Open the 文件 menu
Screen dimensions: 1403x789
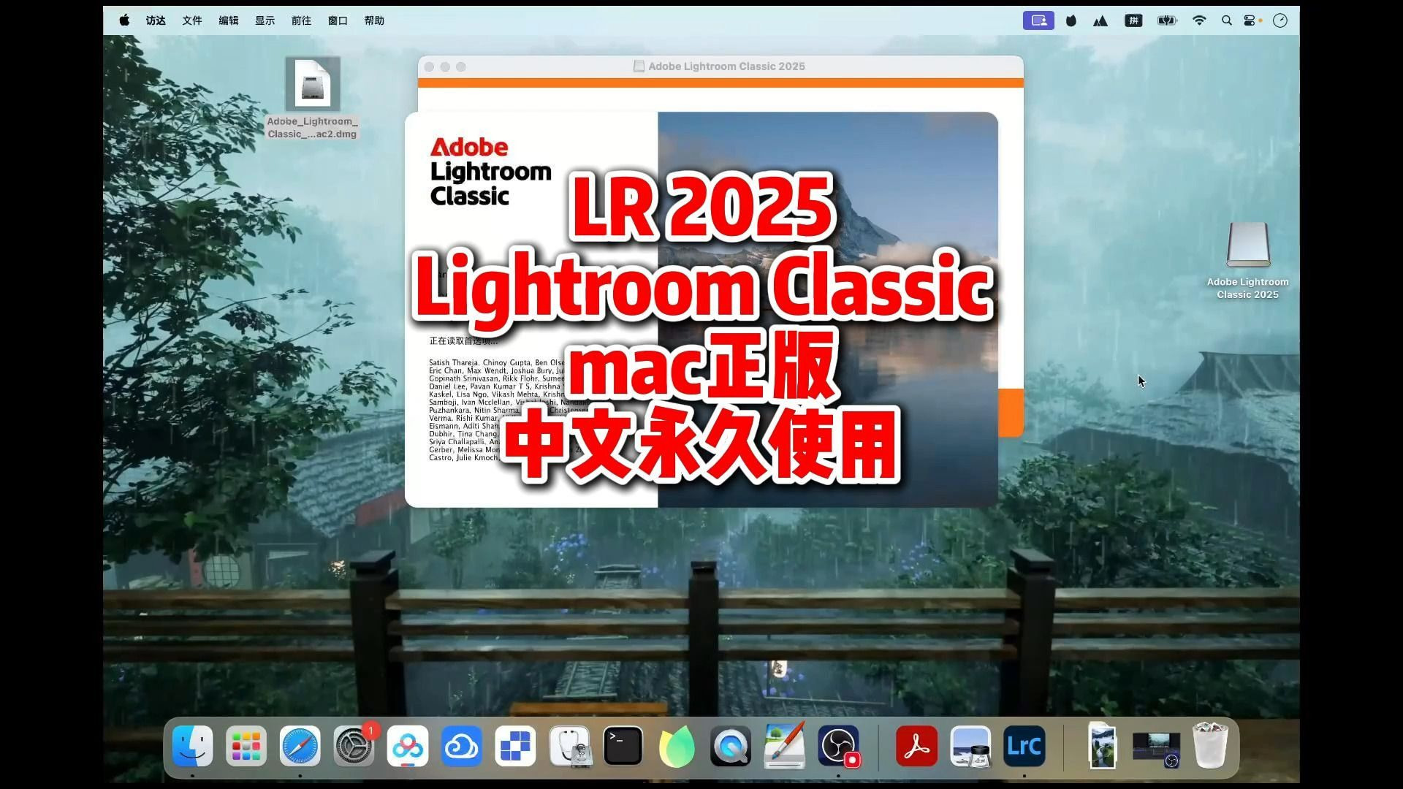[192, 20]
